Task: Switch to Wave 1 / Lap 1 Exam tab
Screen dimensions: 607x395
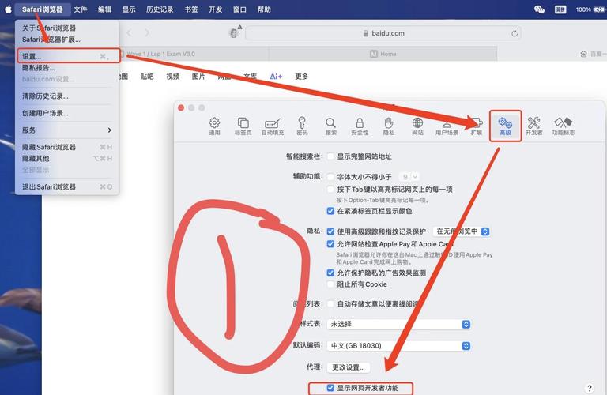Action: 194,54
